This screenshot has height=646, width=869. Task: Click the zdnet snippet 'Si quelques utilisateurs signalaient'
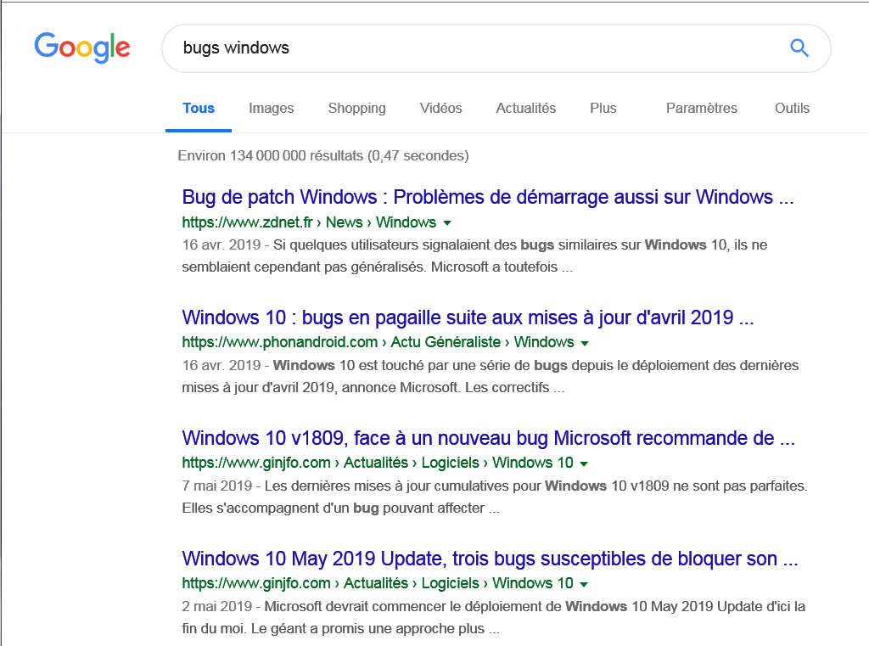click(x=474, y=256)
